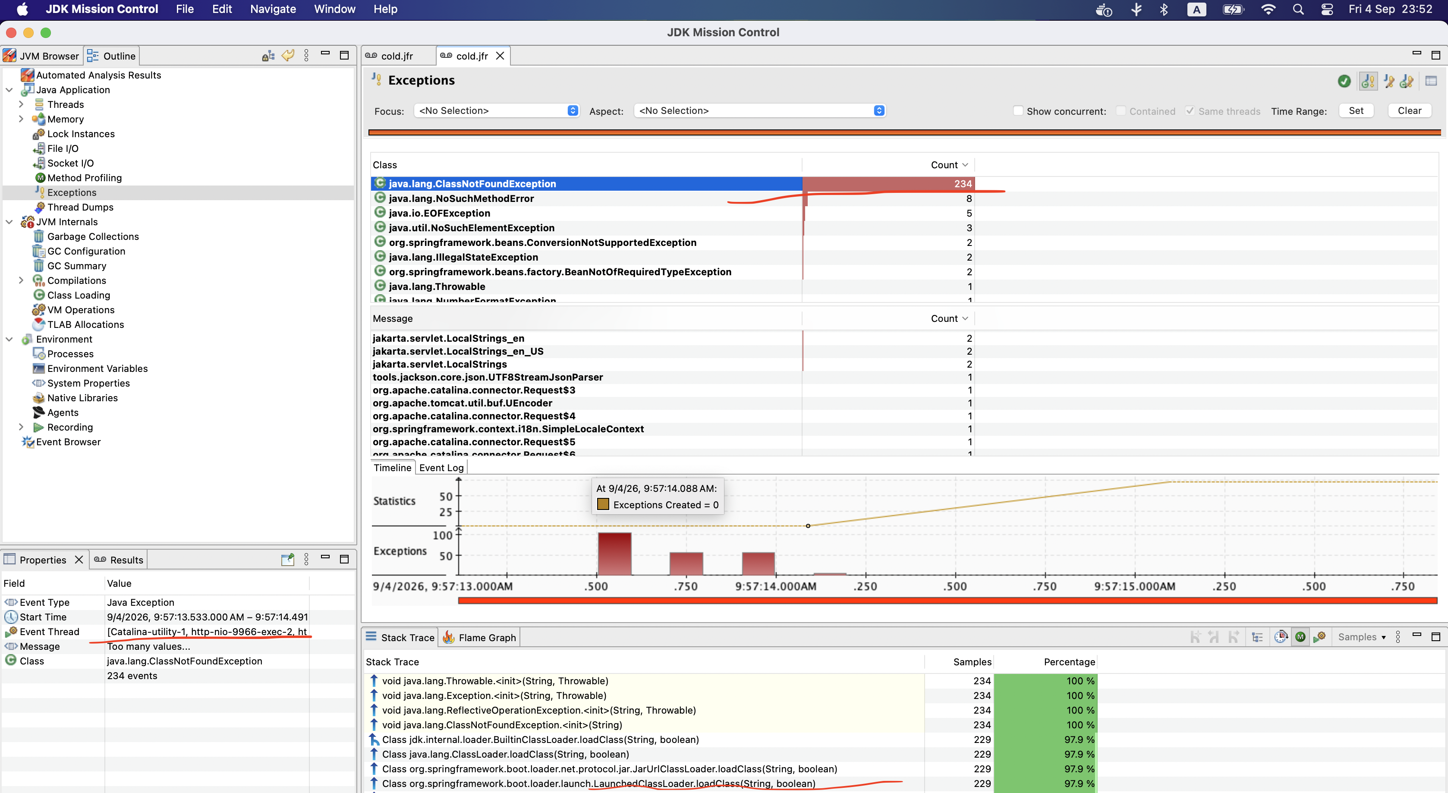Click the tallest exceptions bar in the timeline
1448x793 pixels.
click(x=614, y=554)
